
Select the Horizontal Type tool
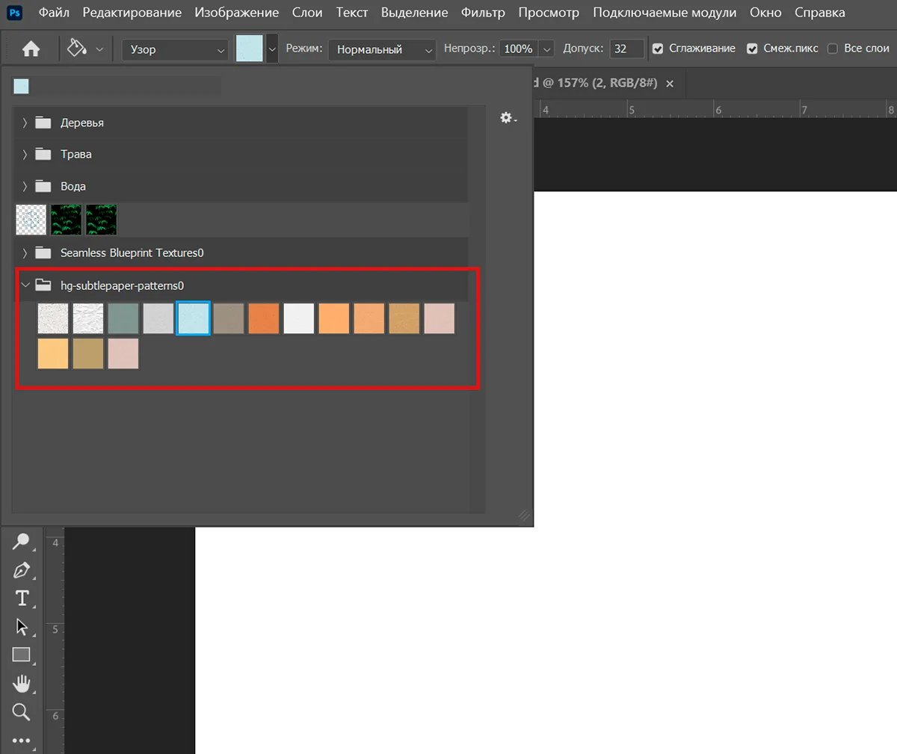[22, 598]
